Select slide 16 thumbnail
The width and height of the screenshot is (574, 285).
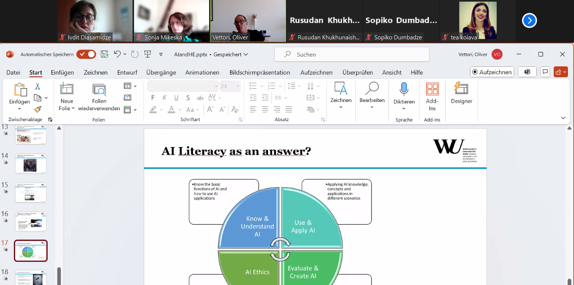point(31,222)
